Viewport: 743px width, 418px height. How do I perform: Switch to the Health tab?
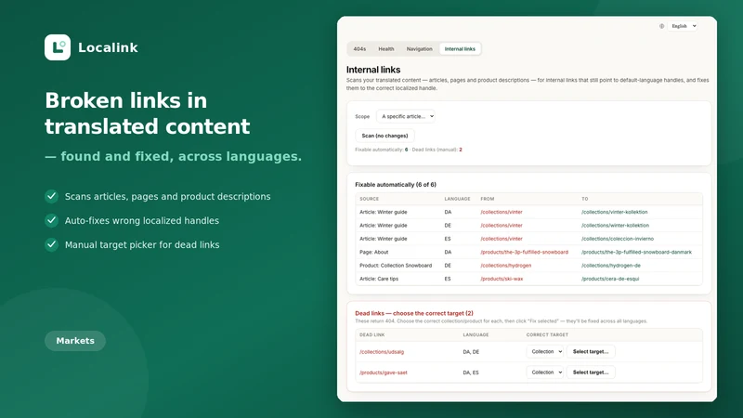(x=386, y=49)
